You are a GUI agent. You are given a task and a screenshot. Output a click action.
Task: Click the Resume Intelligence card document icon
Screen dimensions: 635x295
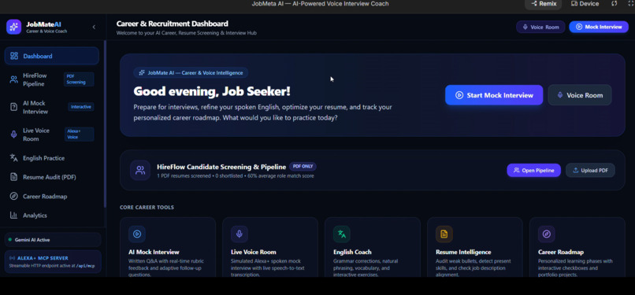pos(444,234)
